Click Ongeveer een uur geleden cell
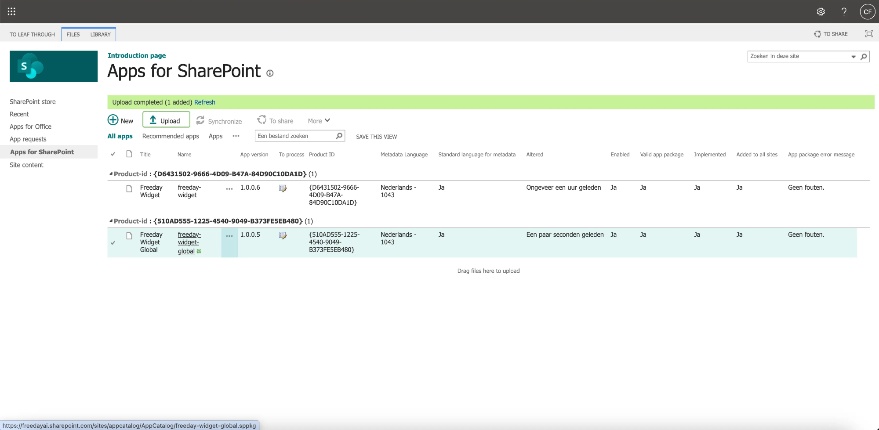879x430 pixels. point(563,188)
